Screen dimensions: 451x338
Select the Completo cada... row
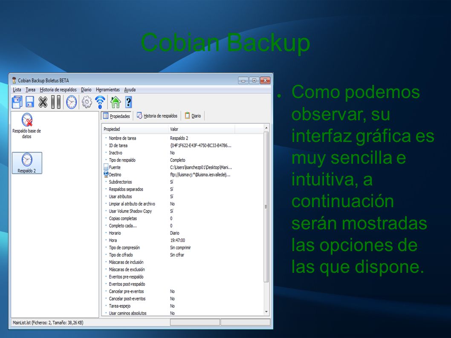182,225
